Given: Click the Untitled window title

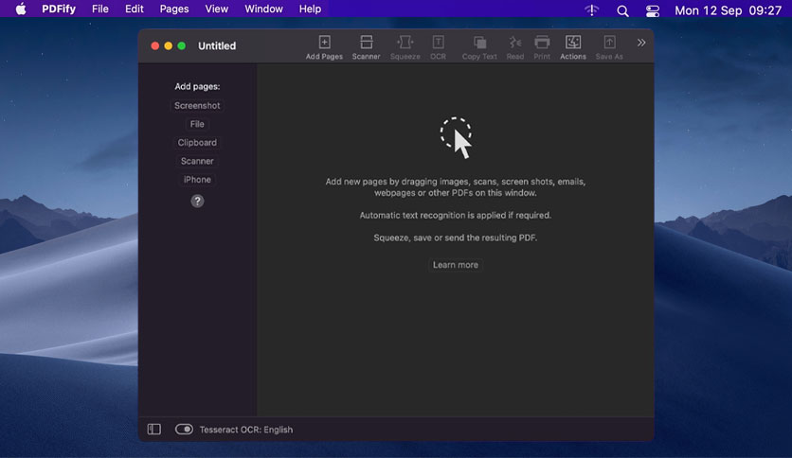Looking at the screenshot, I should click(x=217, y=46).
